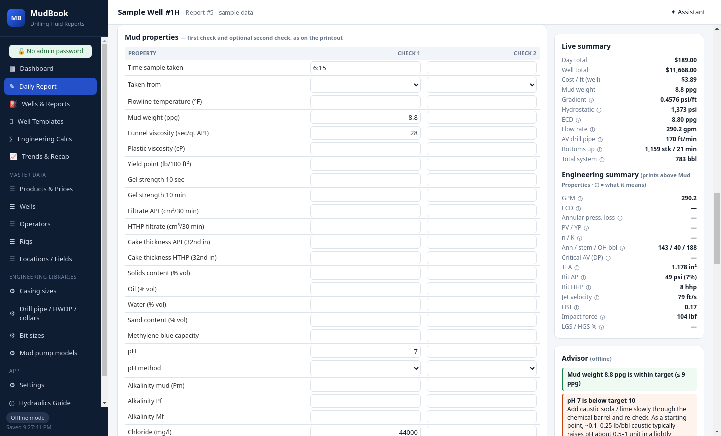Click the 'Well total' $11,668.00 value
The image size is (721, 436).
[681, 70]
